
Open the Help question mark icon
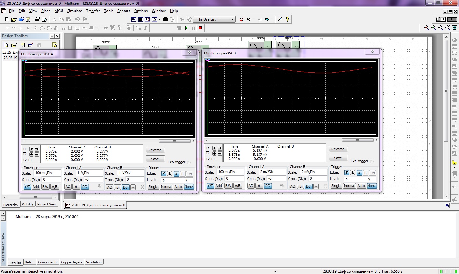(x=287, y=19)
